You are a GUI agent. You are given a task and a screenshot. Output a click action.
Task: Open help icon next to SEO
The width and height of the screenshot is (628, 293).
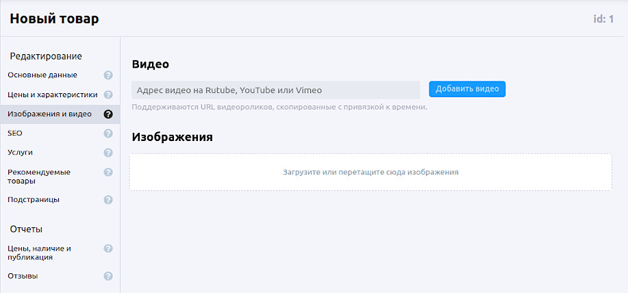pos(108,133)
